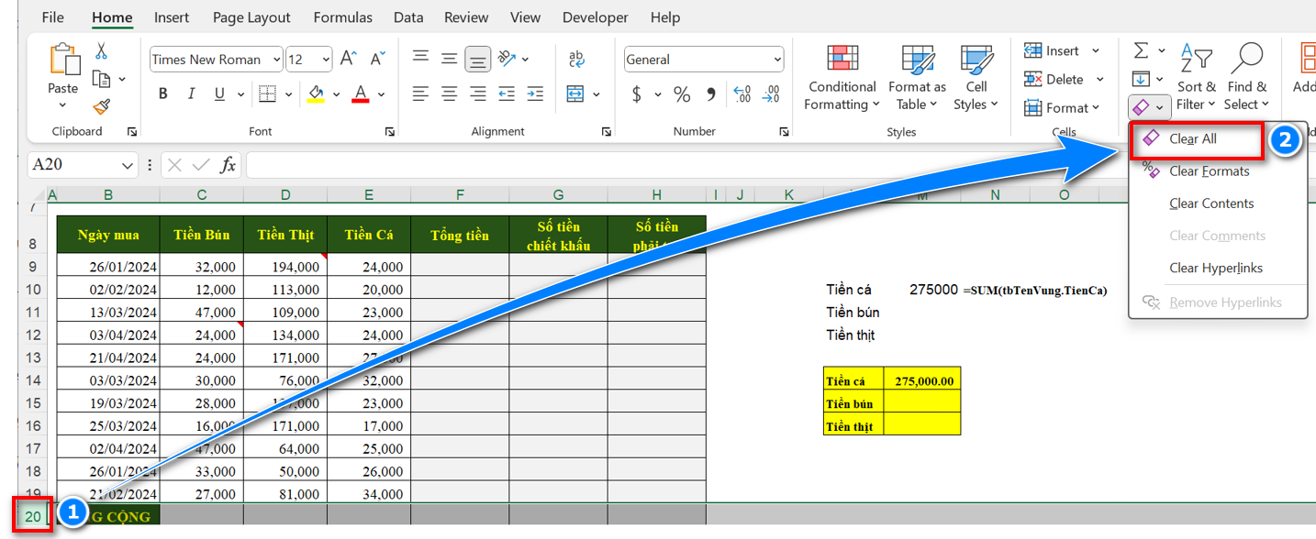This screenshot has height=539, width=1316.
Task: Toggle center horizontal alignment
Action: pyautogui.click(x=449, y=94)
